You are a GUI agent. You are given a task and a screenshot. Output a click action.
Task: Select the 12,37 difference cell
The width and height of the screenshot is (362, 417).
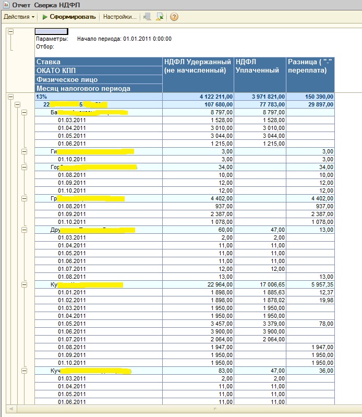(310, 293)
